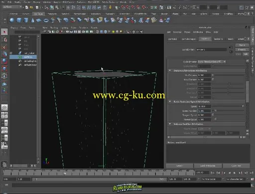Open the No Character Set dropdown
Viewport: 255px width, 194px height.
(236, 179)
